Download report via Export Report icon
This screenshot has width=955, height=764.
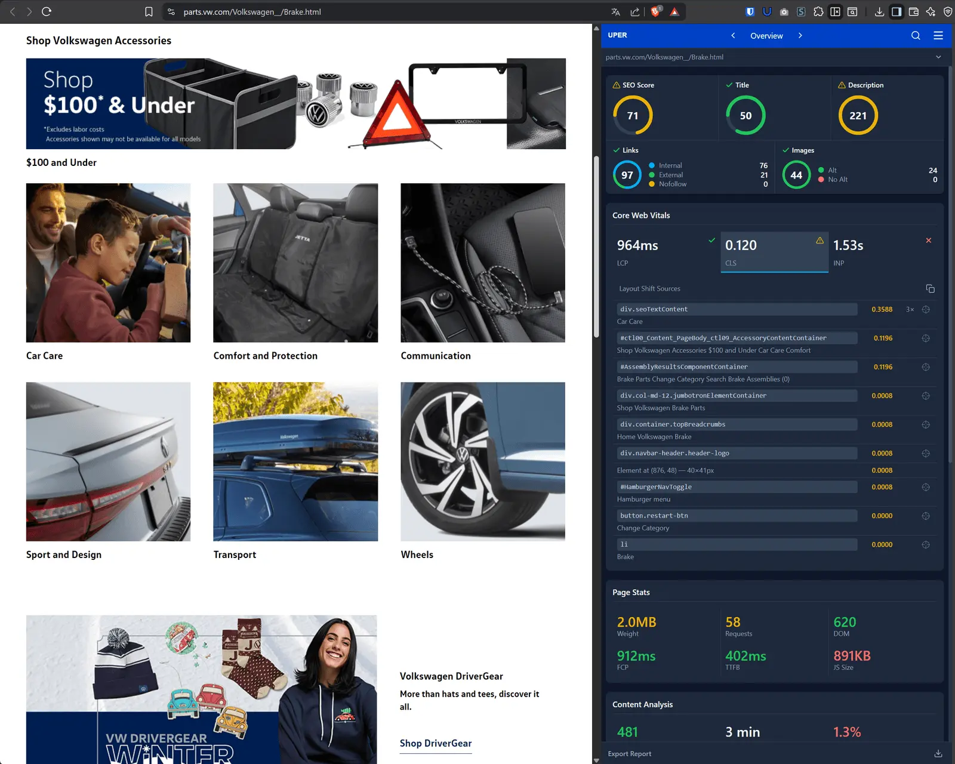pyautogui.click(x=938, y=753)
